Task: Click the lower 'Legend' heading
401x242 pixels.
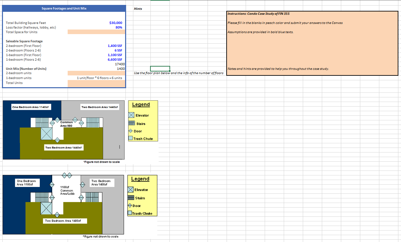Action: pos(140,179)
